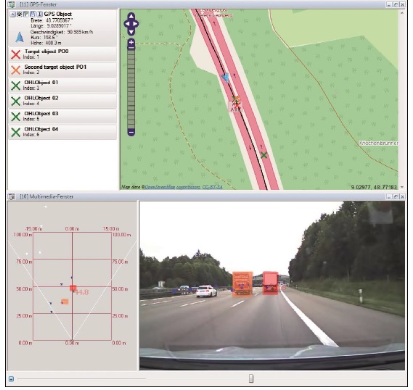Select OHLObject 04 in the object list

click(62, 132)
